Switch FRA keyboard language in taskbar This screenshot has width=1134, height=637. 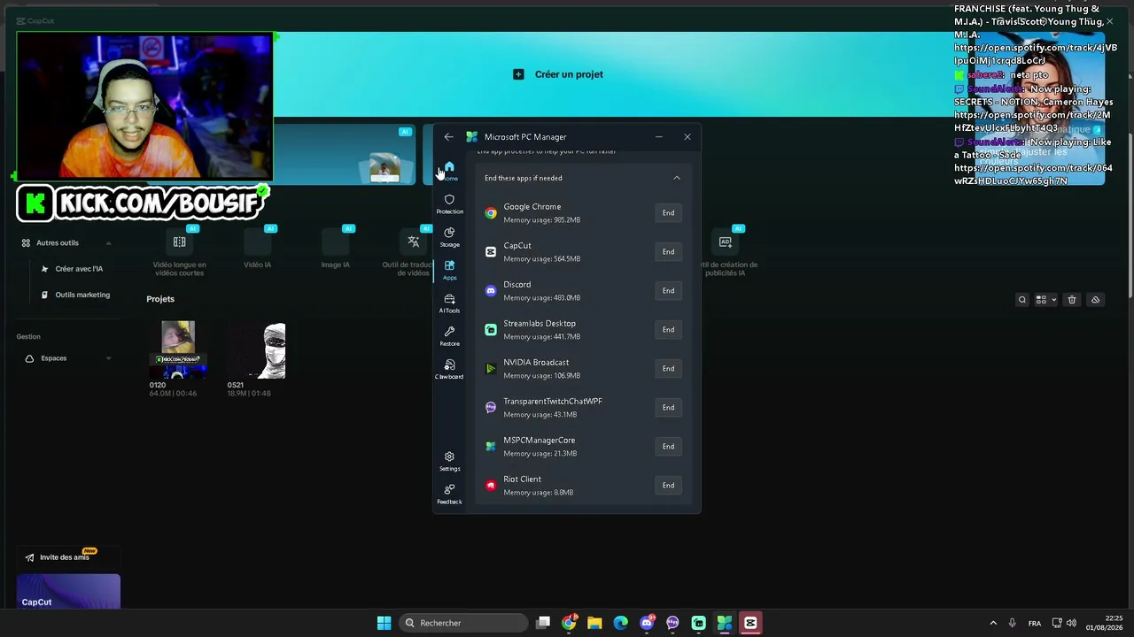[x=1035, y=623]
